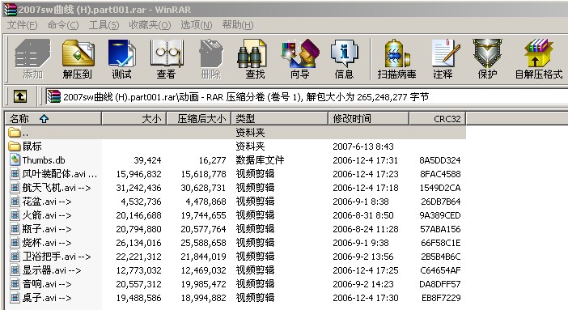Click the WinRAR title bar app icon

(x=10, y=10)
